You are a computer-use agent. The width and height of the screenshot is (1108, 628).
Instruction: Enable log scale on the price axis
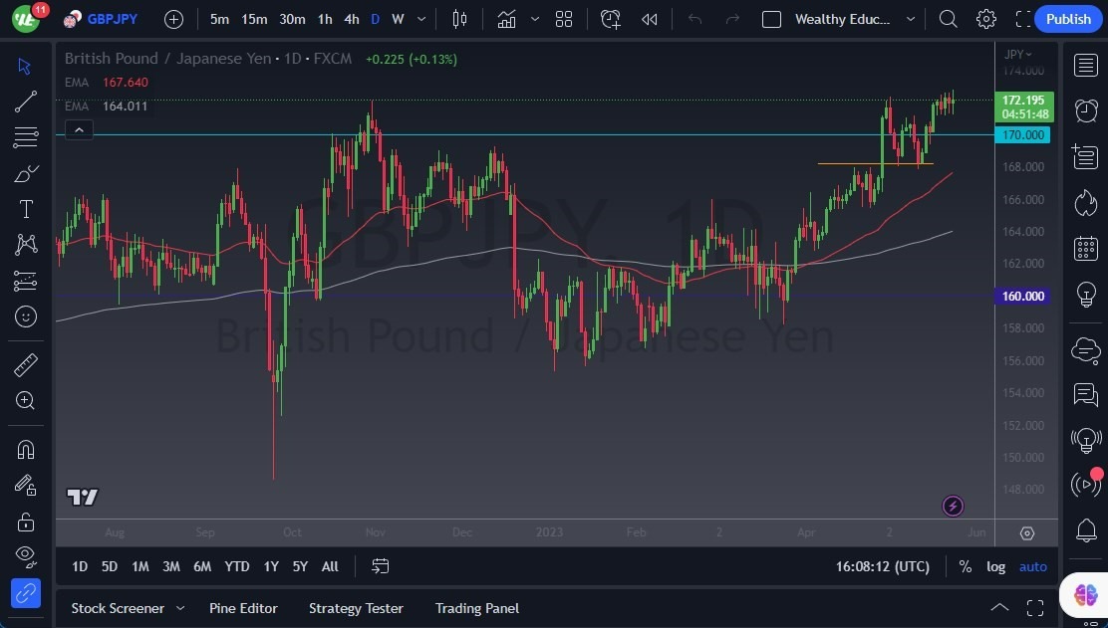995,566
